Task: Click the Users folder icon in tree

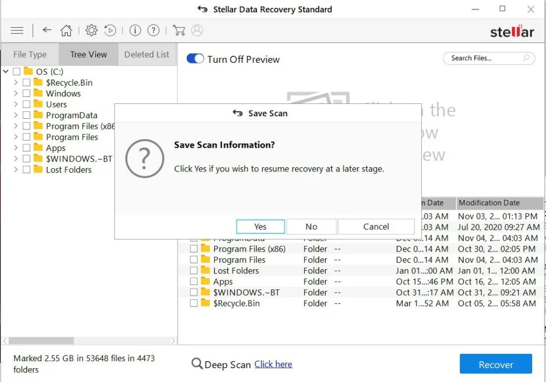Action: (38, 104)
